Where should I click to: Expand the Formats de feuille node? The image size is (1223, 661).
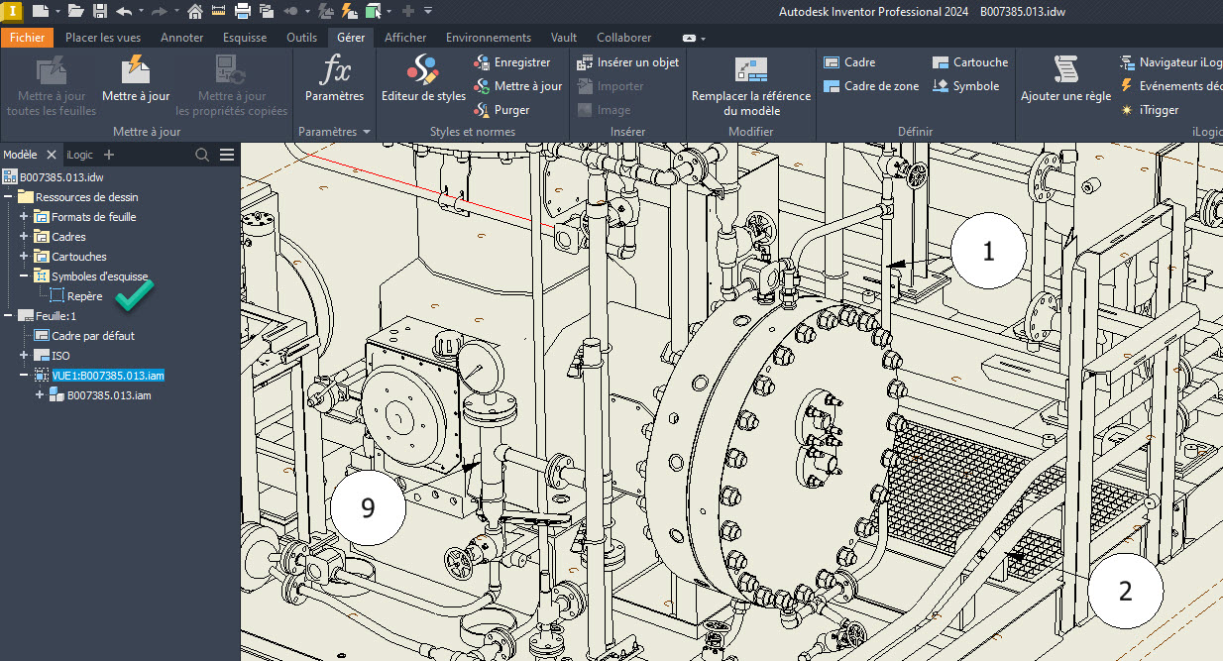click(24, 216)
